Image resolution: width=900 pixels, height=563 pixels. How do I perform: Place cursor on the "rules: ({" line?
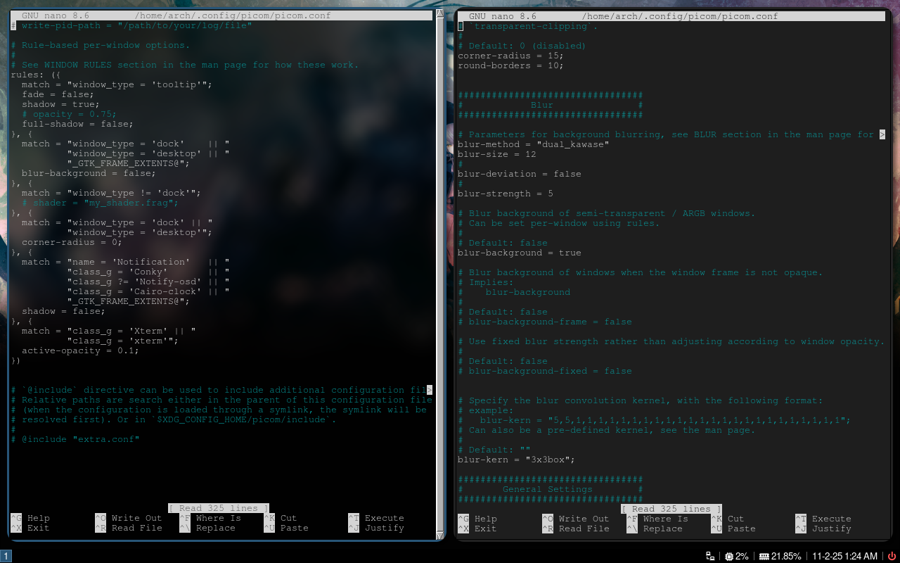coord(36,75)
